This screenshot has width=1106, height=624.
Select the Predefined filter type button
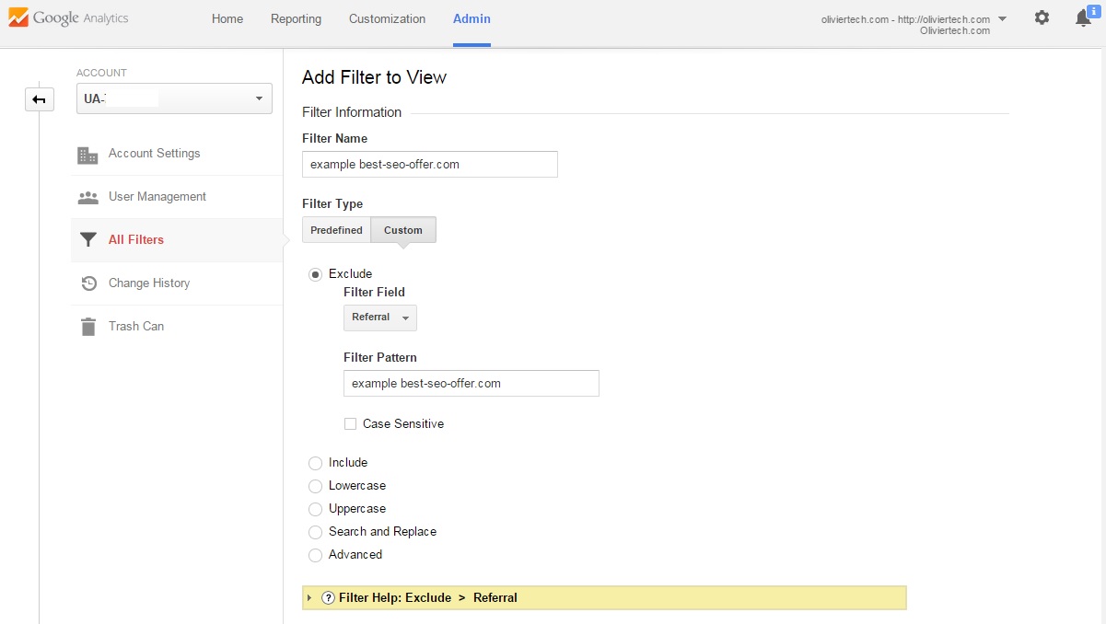[x=336, y=230]
